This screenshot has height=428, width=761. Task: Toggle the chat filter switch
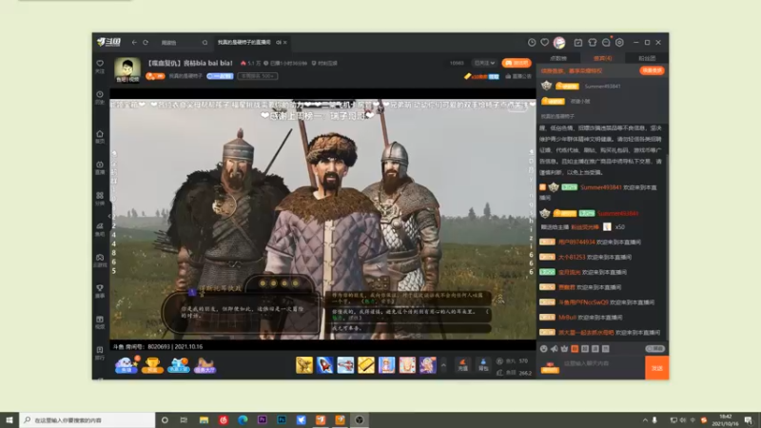click(x=654, y=349)
